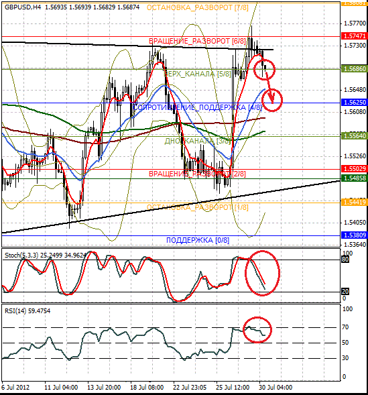
Task: Click the red circle on RSI panel
Action: tap(257, 330)
